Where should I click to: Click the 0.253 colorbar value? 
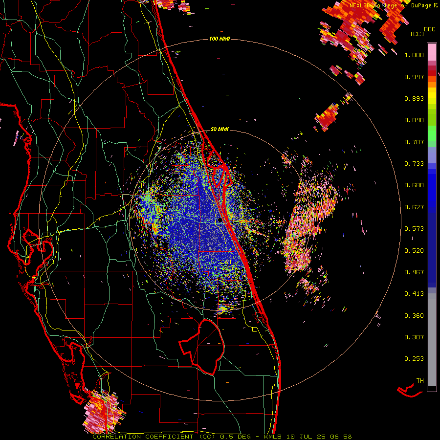(414, 359)
